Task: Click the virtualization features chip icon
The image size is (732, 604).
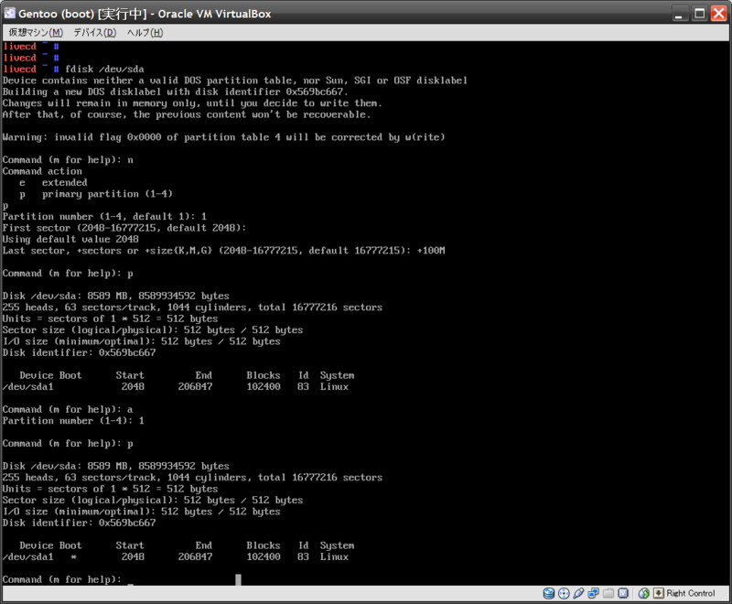Action: pos(623,593)
